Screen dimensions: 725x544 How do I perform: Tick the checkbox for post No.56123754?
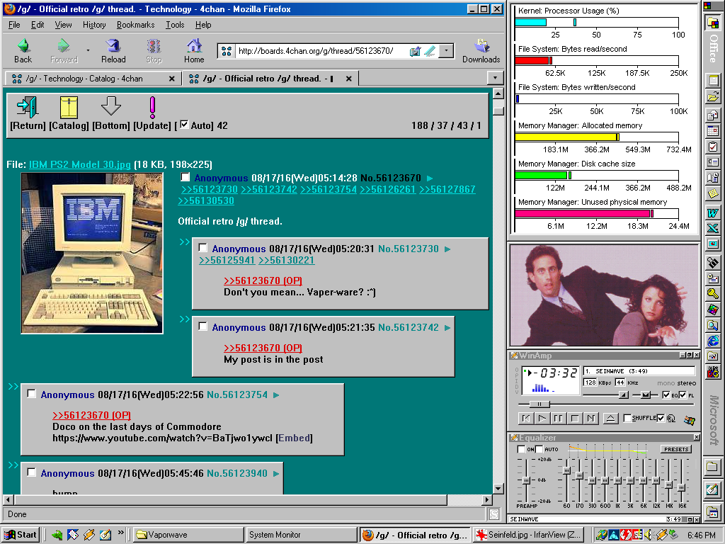[x=31, y=394]
